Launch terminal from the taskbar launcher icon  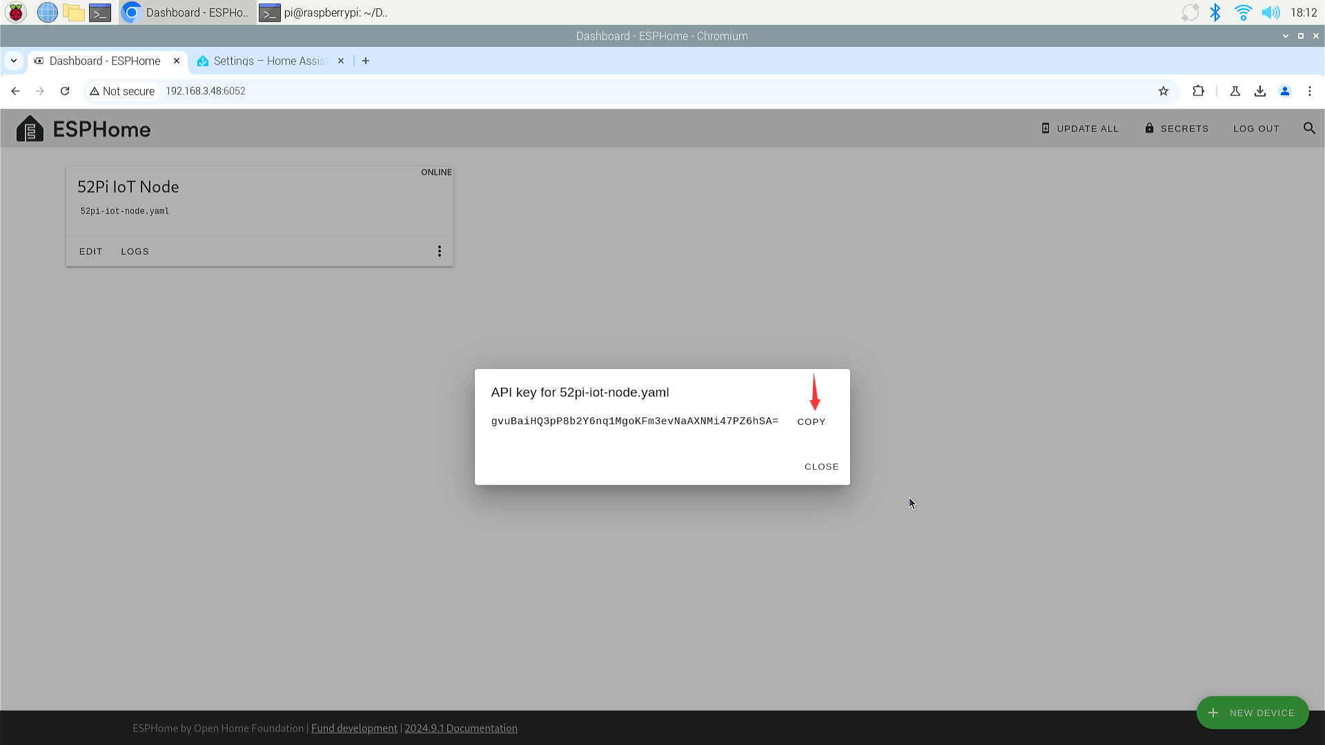[100, 12]
